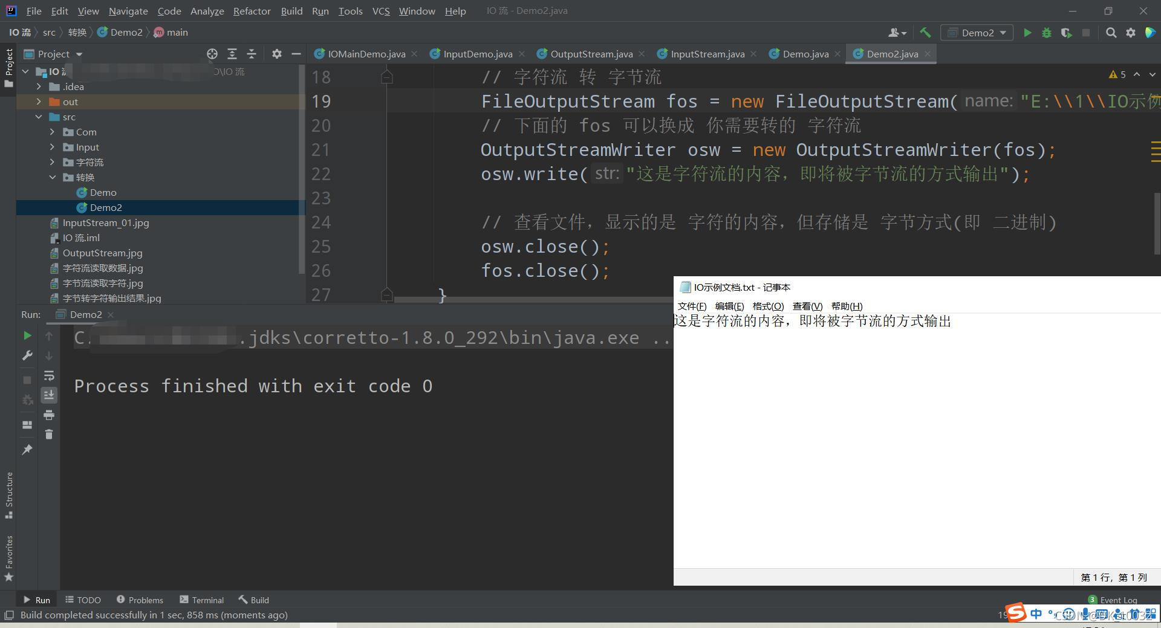Collapse the 转换 package
1161x628 pixels.
53,177
